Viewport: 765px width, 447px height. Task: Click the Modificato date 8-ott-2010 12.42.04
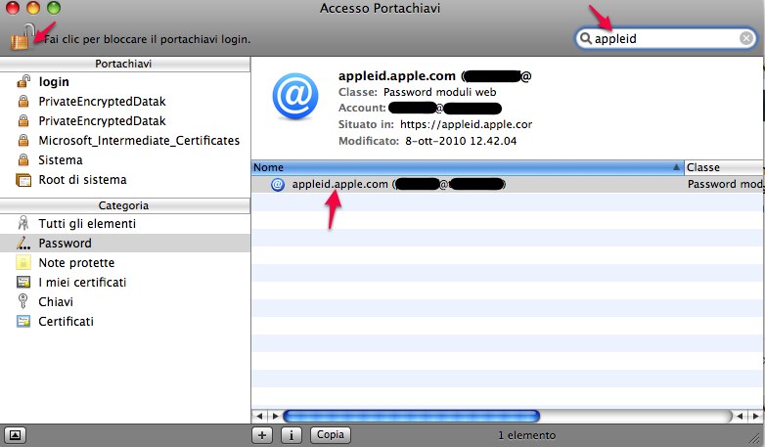[x=461, y=141]
